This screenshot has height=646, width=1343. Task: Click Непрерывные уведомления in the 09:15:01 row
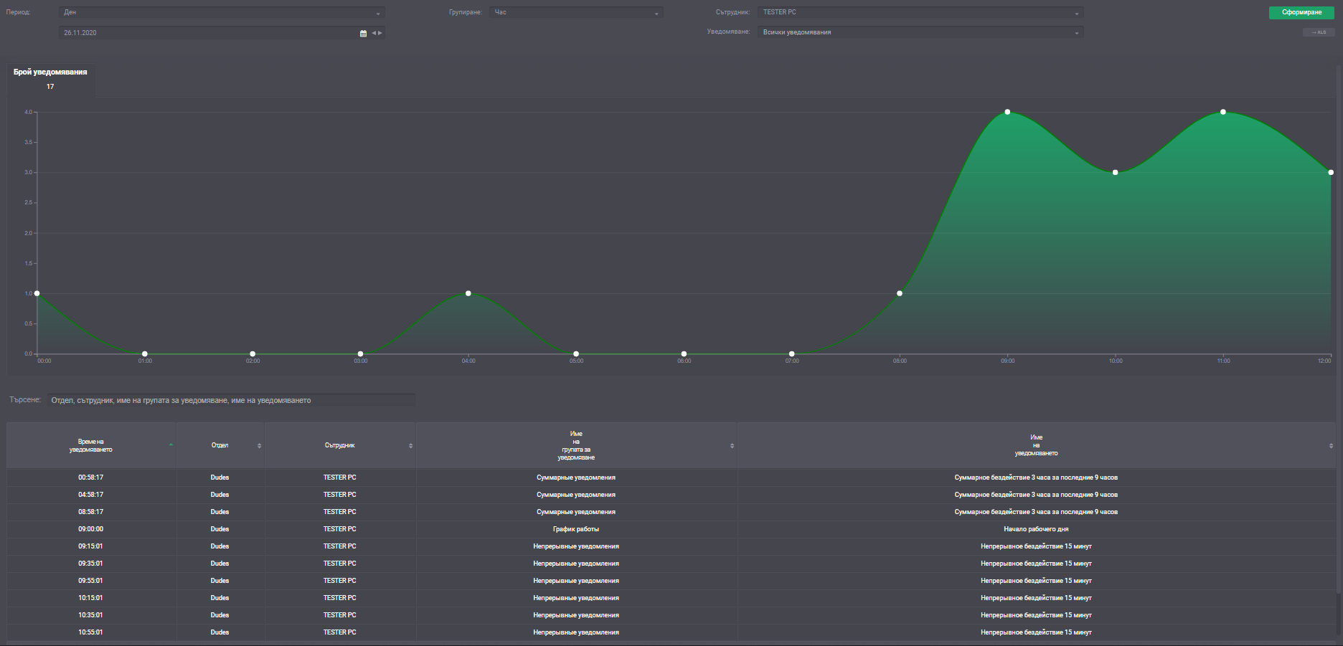(576, 546)
